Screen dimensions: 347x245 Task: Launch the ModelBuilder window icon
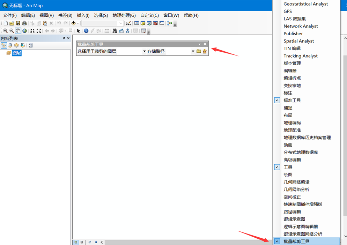coord(170,23)
